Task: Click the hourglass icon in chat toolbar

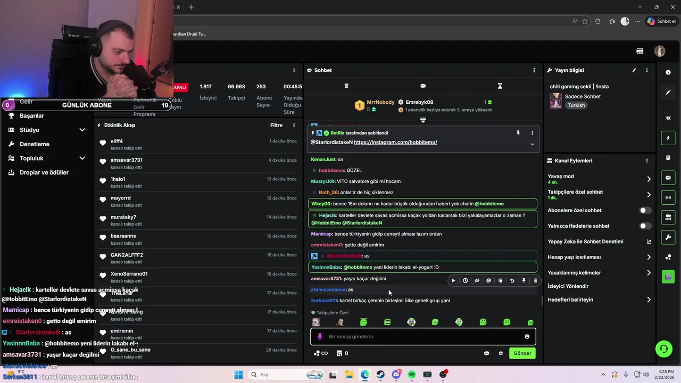Action: point(500,86)
